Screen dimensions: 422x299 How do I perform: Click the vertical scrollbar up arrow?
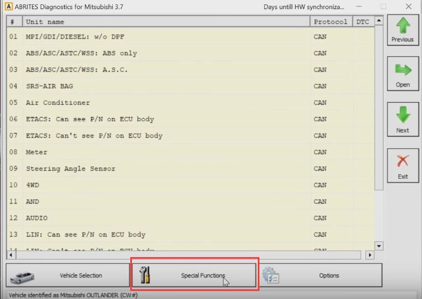click(x=379, y=20)
